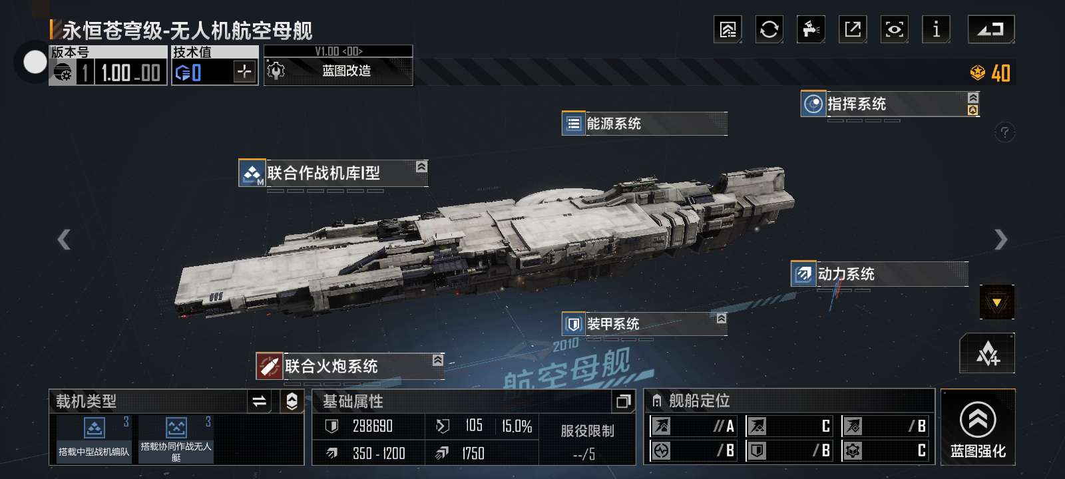1065x479 pixels.
Task: Open the orange triangle dropdown on right
Action: click(x=996, y=303)
